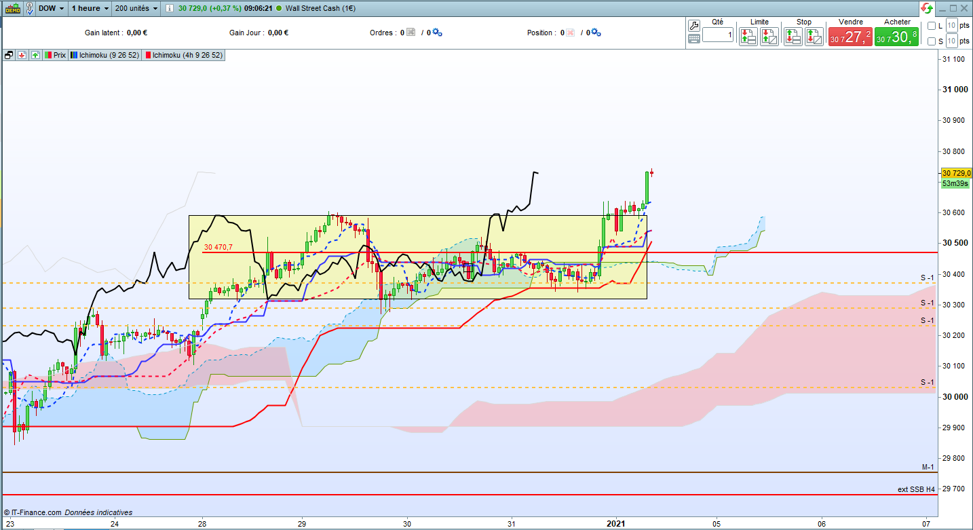Open the 1 heure timeframe dropdown
Viewport: 973px width, 530px height.
coord(90,9)
